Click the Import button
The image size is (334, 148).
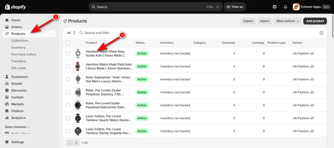click(265, 21)
